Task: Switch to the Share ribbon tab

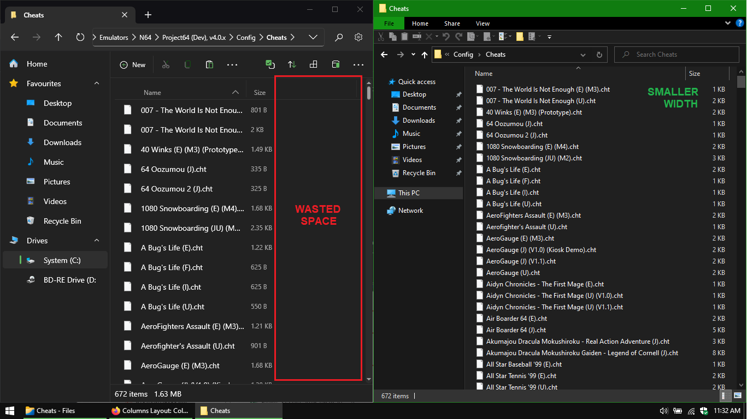Action: (x=451, y=23)
